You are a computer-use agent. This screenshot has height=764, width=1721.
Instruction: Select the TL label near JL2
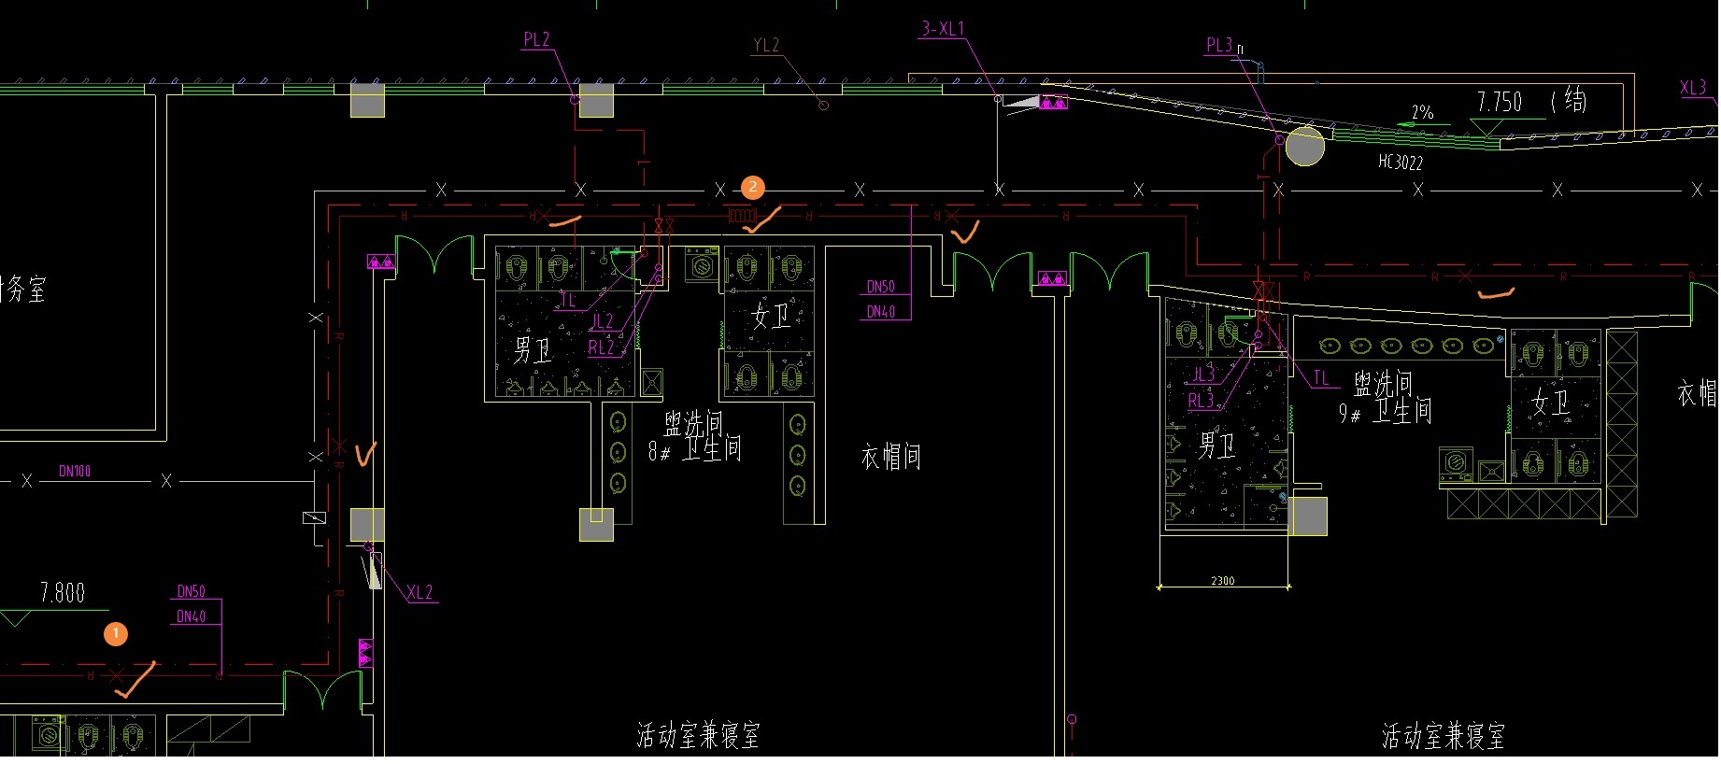(x=568, y=301)
